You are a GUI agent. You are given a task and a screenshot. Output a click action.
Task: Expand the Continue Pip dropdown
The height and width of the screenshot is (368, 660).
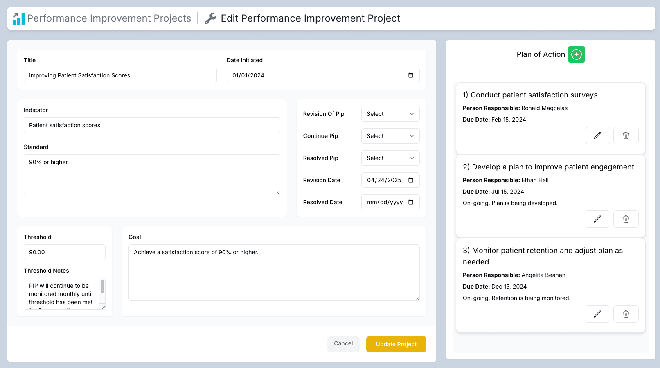[x=390, y=136]
